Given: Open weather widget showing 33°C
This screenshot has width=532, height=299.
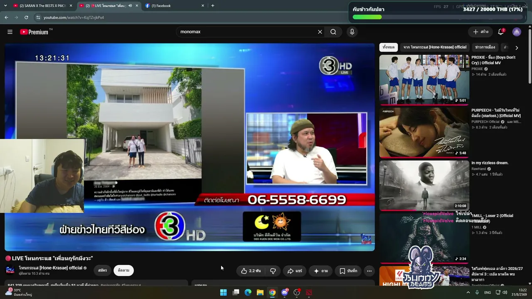Looking at the screenshot, I should pyautogui.click(x=19, y=292).
